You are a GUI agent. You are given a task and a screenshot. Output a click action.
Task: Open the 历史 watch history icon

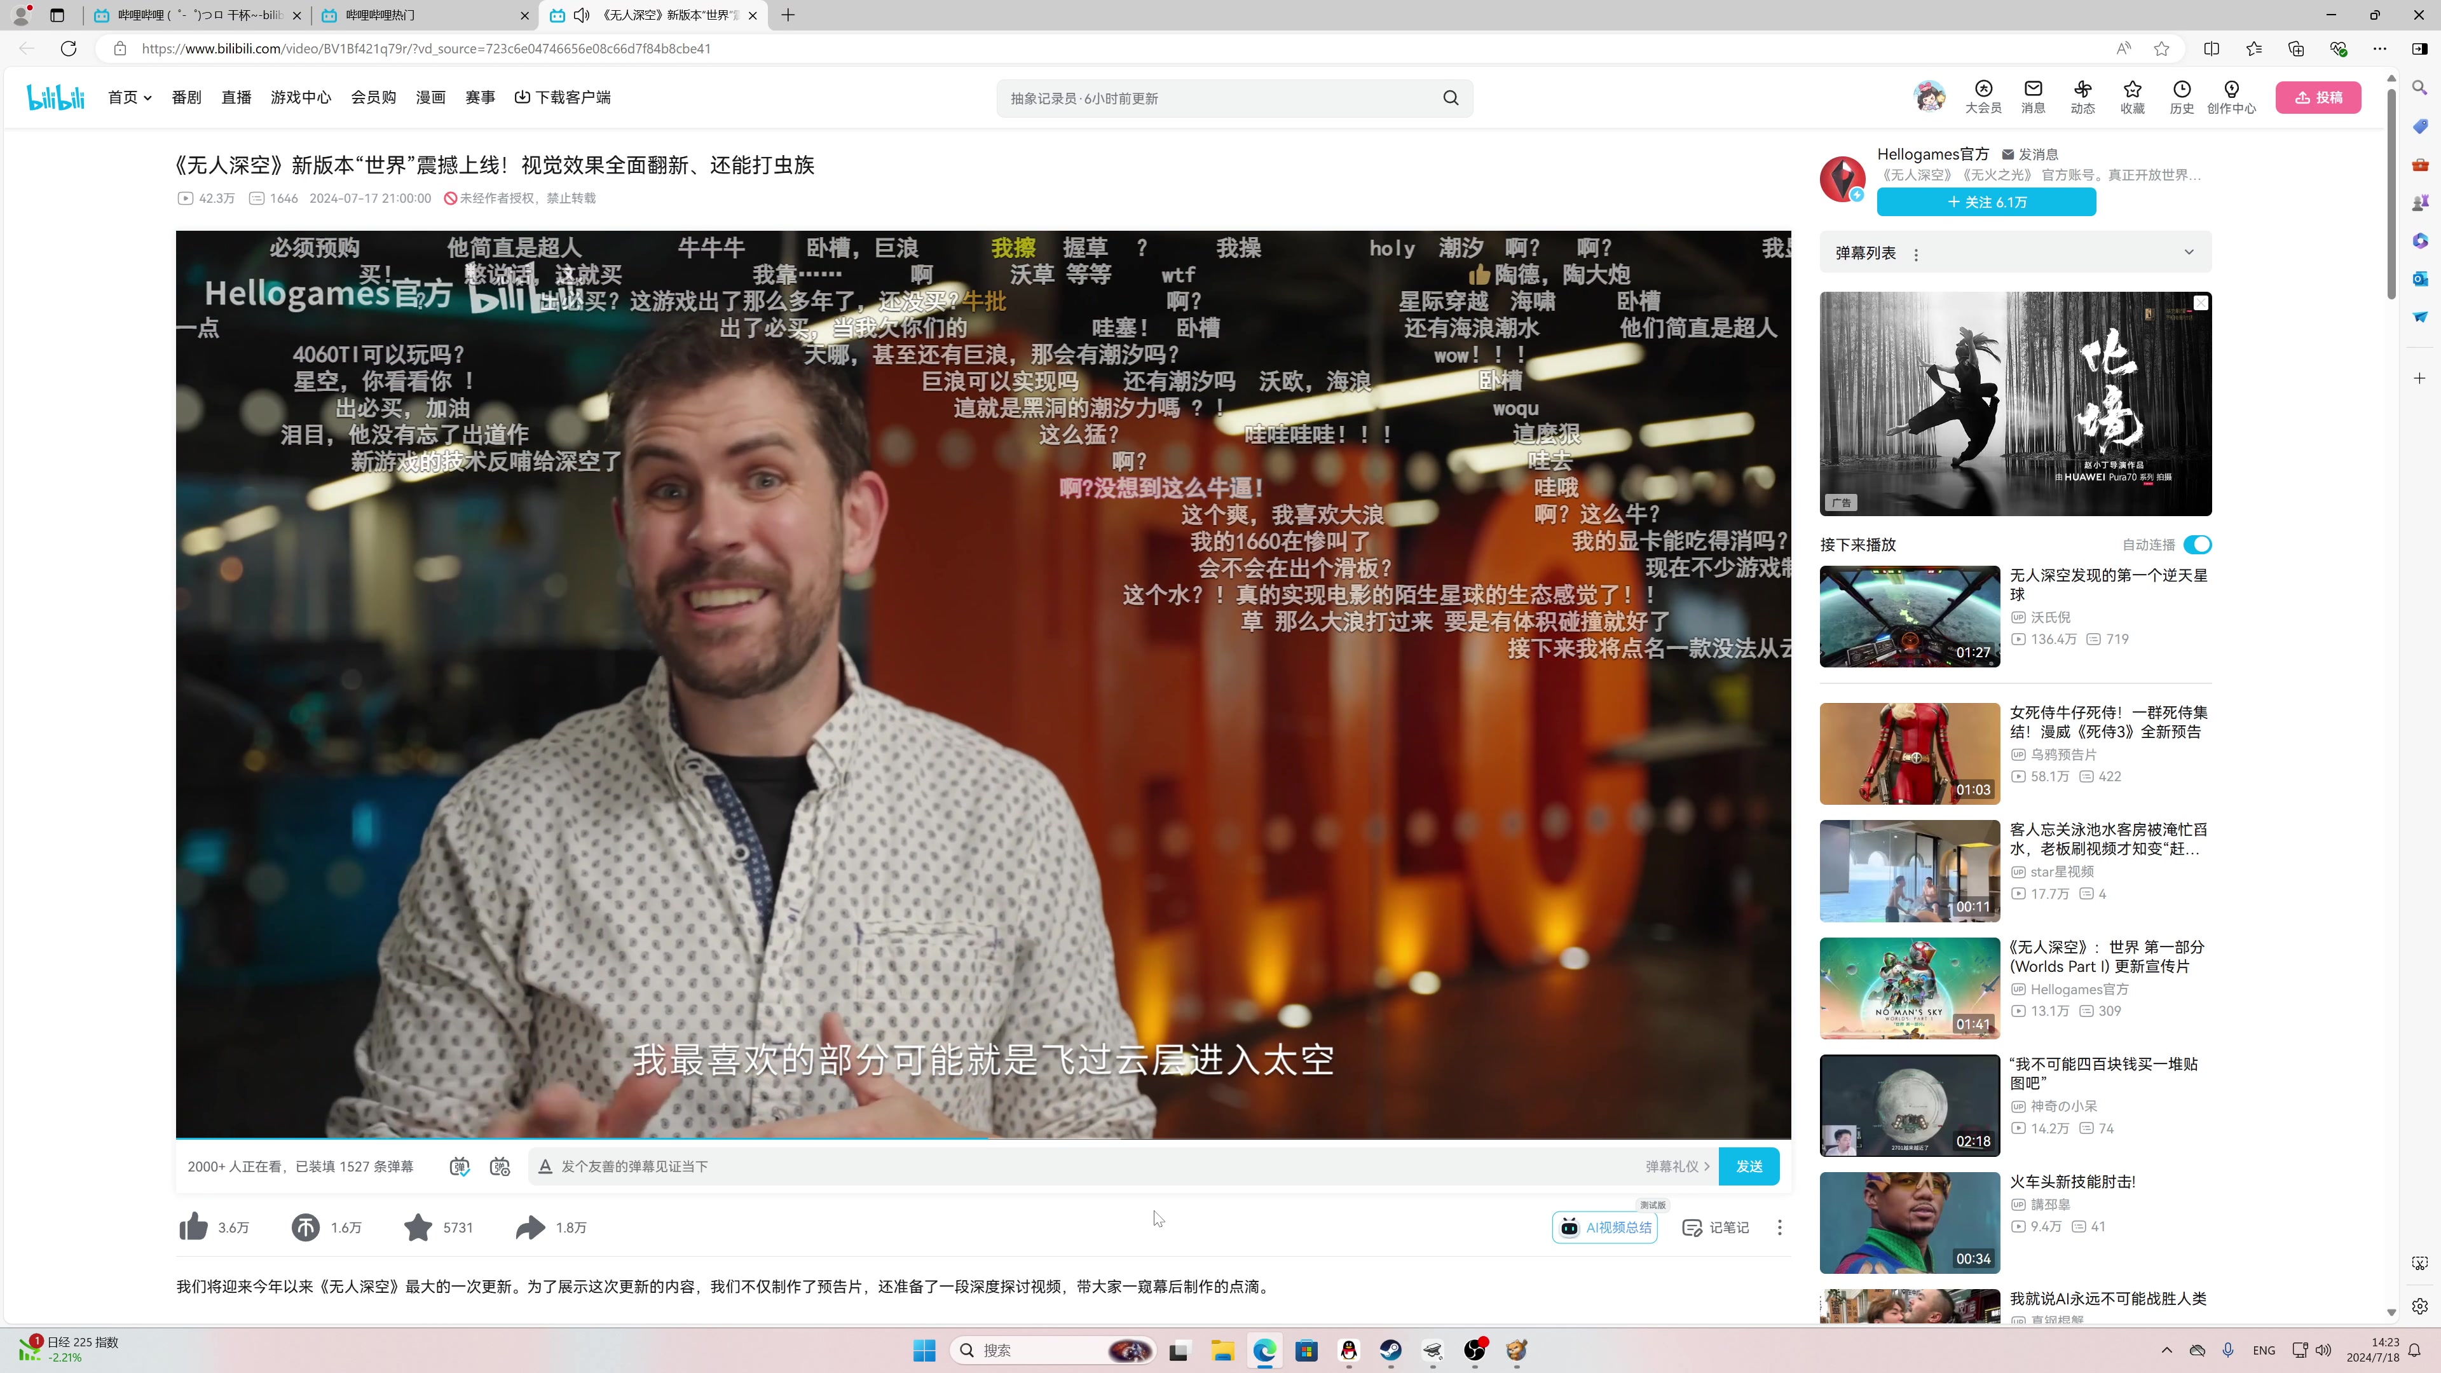[2182, 97]
